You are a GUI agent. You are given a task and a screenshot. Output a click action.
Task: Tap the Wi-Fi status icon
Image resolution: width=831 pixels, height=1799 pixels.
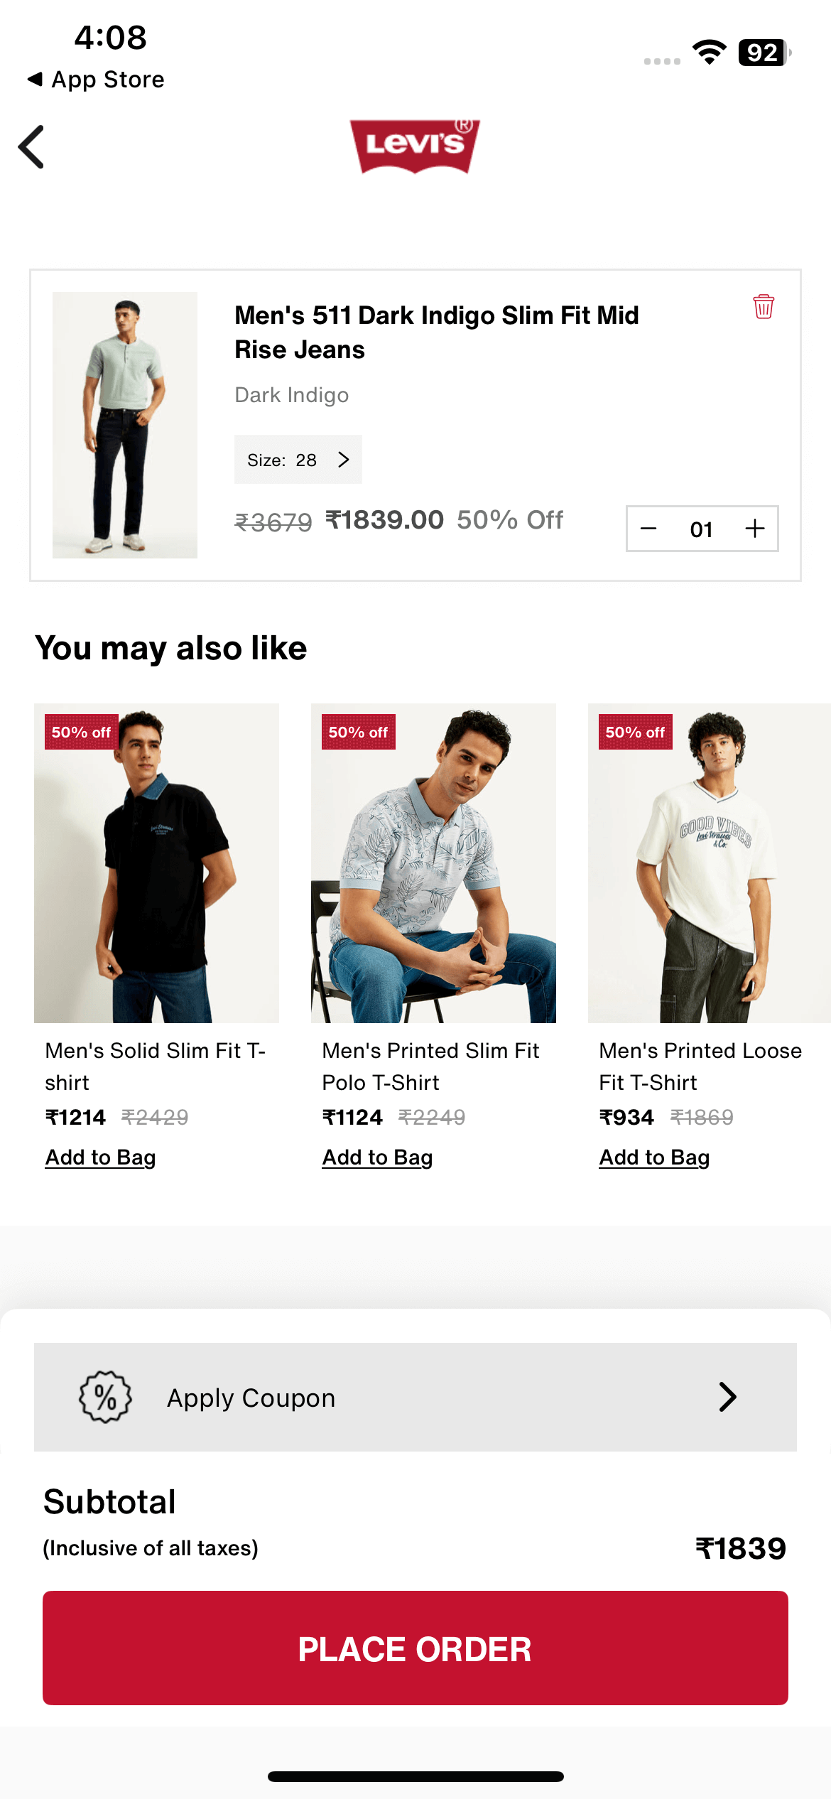tap(709, 53)
